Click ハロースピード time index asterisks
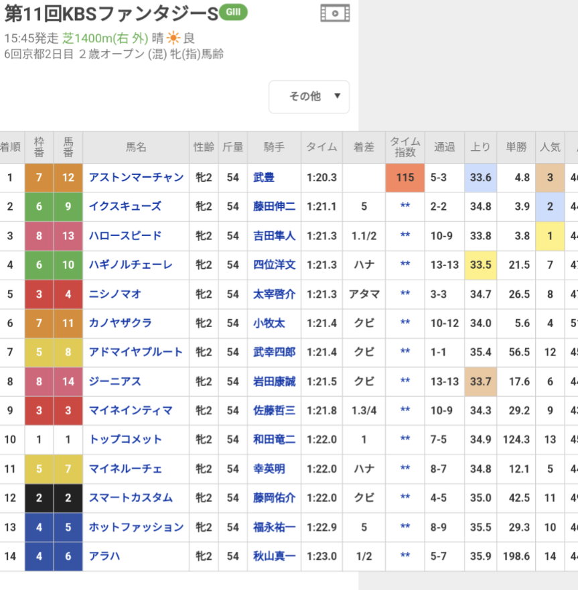Image resolution: width=578 pixels, height=590 pixels. click(x=405, y=235)
